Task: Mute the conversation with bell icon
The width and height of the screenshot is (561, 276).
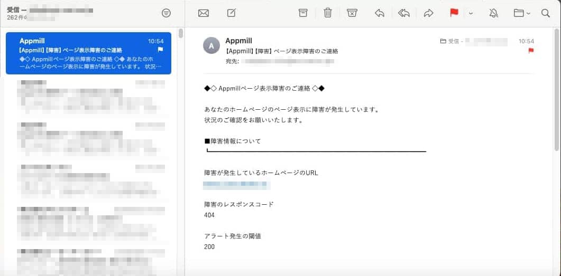Action: (x=494, y=13)
